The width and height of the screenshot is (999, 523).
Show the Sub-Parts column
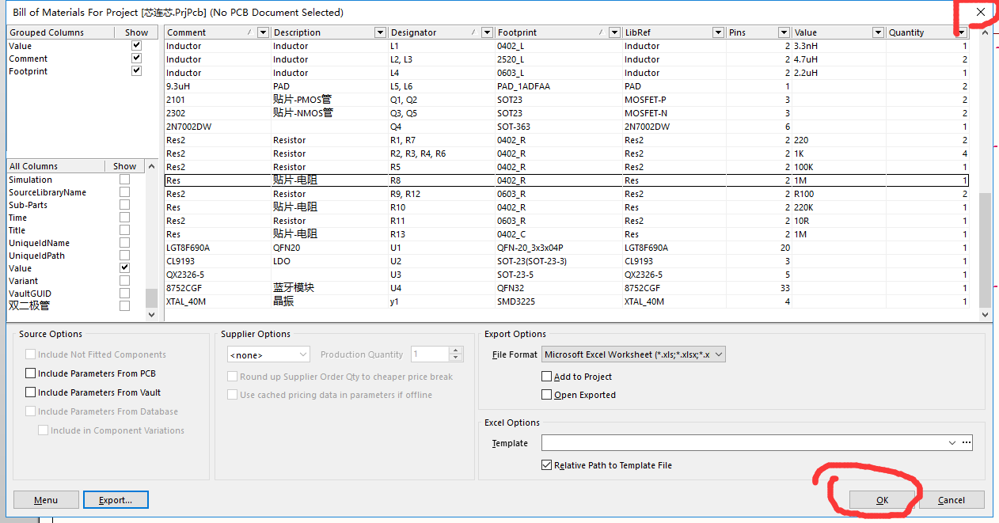(x=124, y=205)
